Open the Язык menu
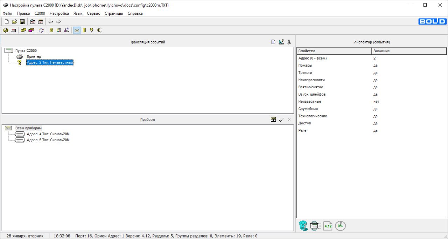448x239 pixels. (x=78, y=13)
